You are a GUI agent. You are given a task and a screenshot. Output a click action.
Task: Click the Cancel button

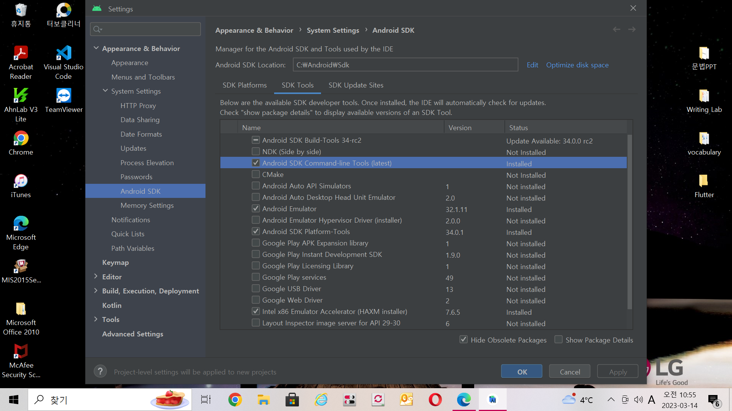tap(570, 371)
